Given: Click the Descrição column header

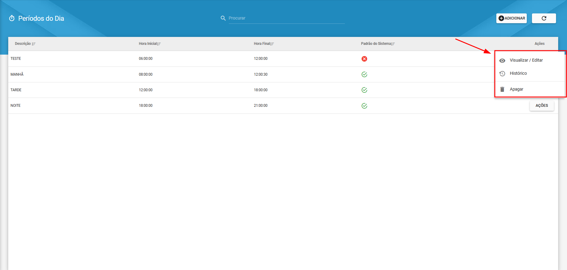Looking at the screenshot, I should [x=23, y=44].
